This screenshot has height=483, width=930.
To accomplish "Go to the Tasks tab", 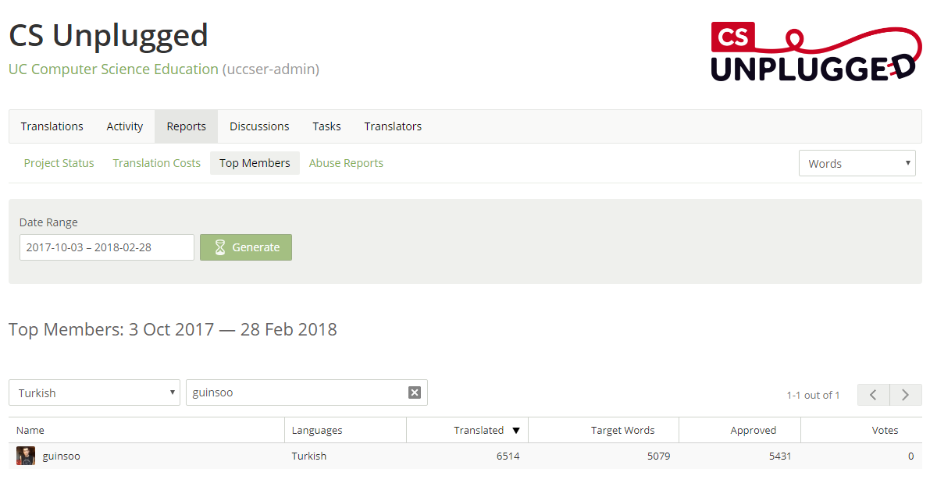I will [327, 126].
